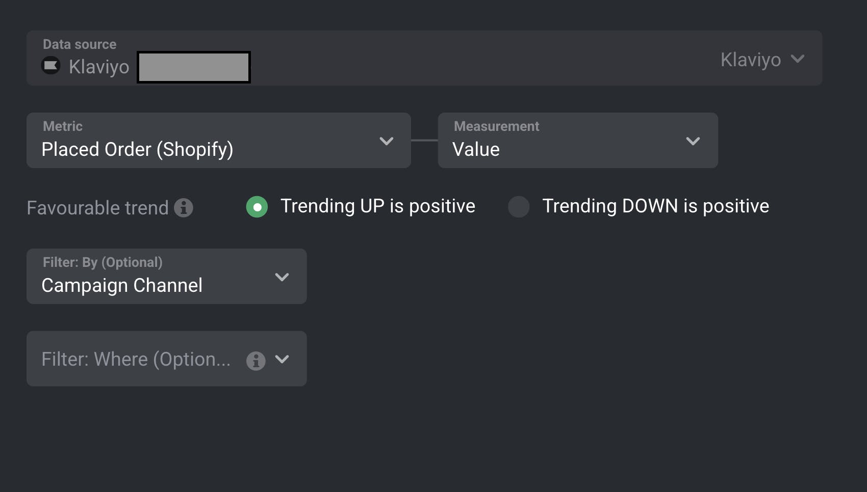
Task: Click the Filter: Where info icon
Action: [x=256, y=361]
